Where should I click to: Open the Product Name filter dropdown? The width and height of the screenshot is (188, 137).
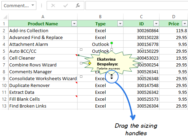point(74,24)
